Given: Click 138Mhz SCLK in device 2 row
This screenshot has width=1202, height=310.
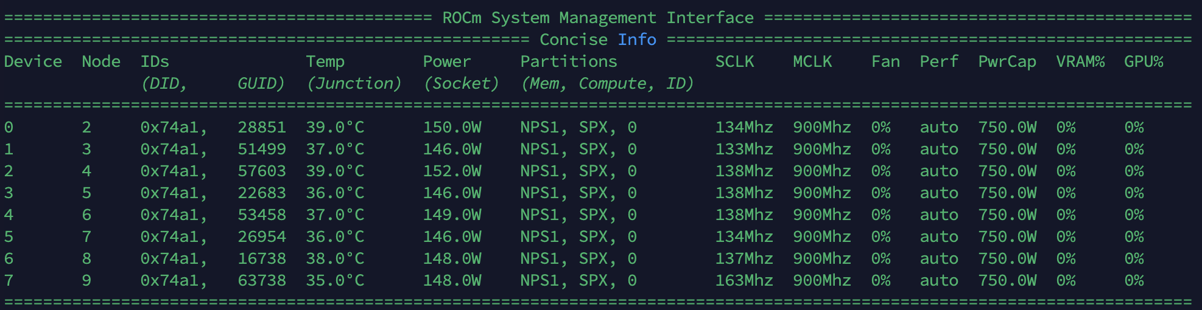Looking at the screenshot, I should [744, 171].
